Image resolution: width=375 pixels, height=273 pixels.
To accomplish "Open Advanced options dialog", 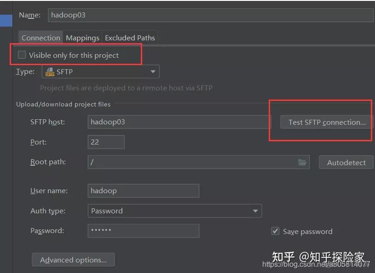I will point(73,260).
